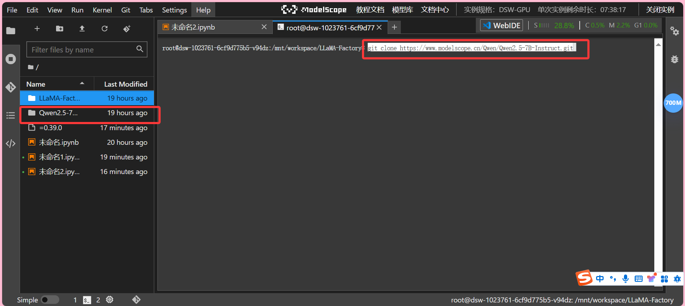Click the terminal path text in status bar
The height and width of the screenshot is (306, 685).
tap(562, 300)
